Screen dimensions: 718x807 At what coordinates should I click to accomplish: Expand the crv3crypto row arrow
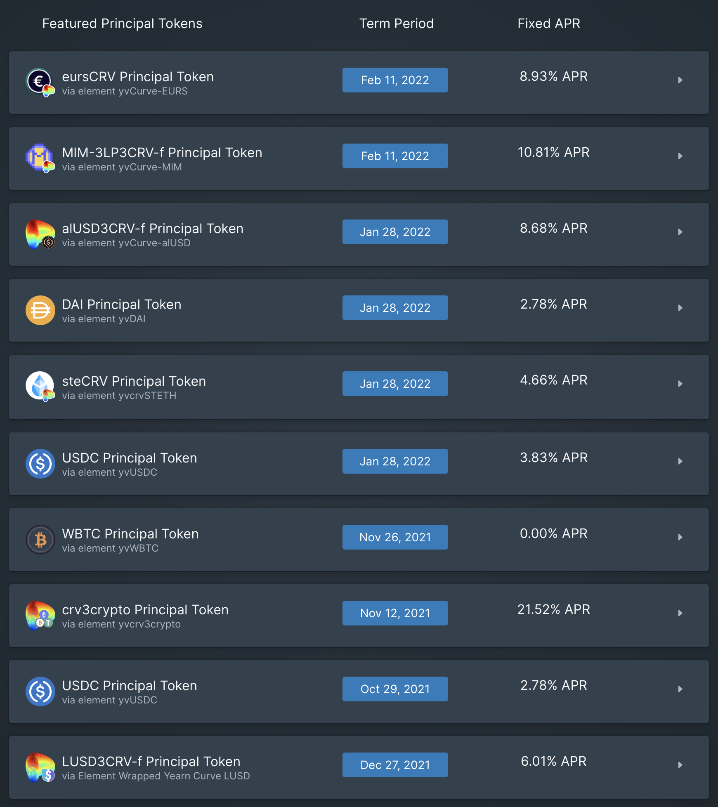click(x=680, y=613)
